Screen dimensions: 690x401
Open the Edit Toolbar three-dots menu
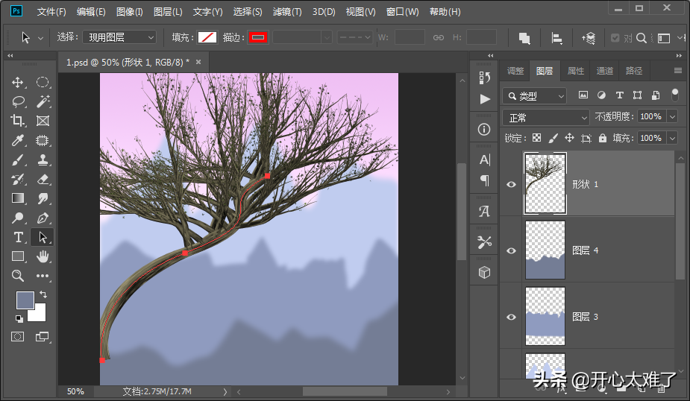tap(43, 276)
